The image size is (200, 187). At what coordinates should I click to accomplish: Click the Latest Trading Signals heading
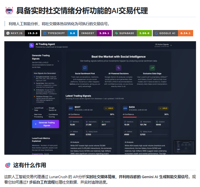[x=78, y=96]
